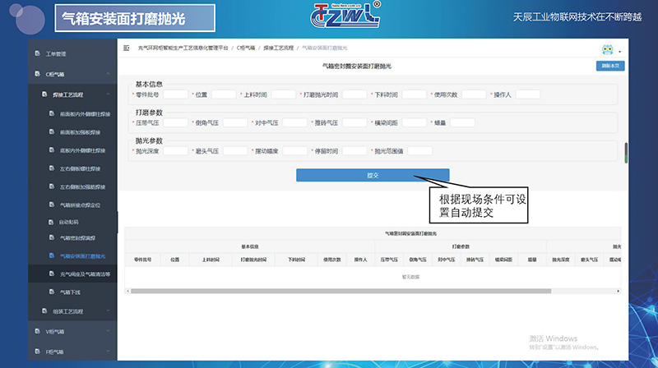Toggle the sidebar collapse hamburger icon
Image resolution: width=658 pixels, height=368 pixels.
pos(127,48)
